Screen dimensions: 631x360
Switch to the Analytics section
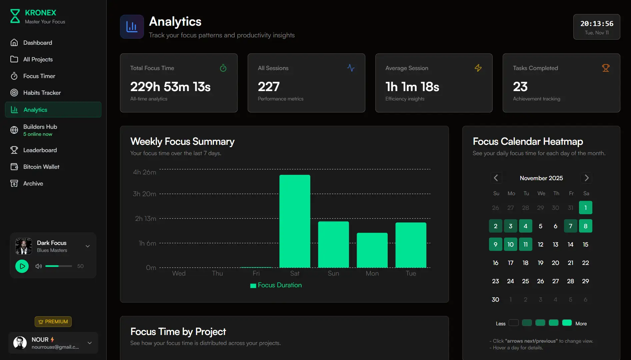click(36, 110)
